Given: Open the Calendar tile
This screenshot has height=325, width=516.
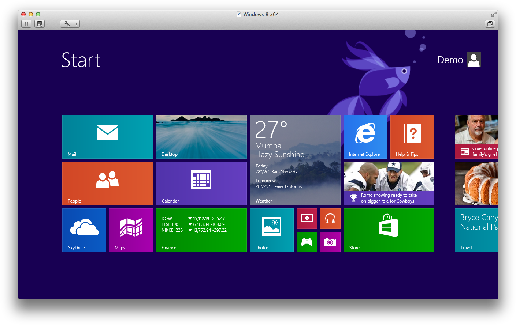Looking at the screenshot, I should click(201, 184).
